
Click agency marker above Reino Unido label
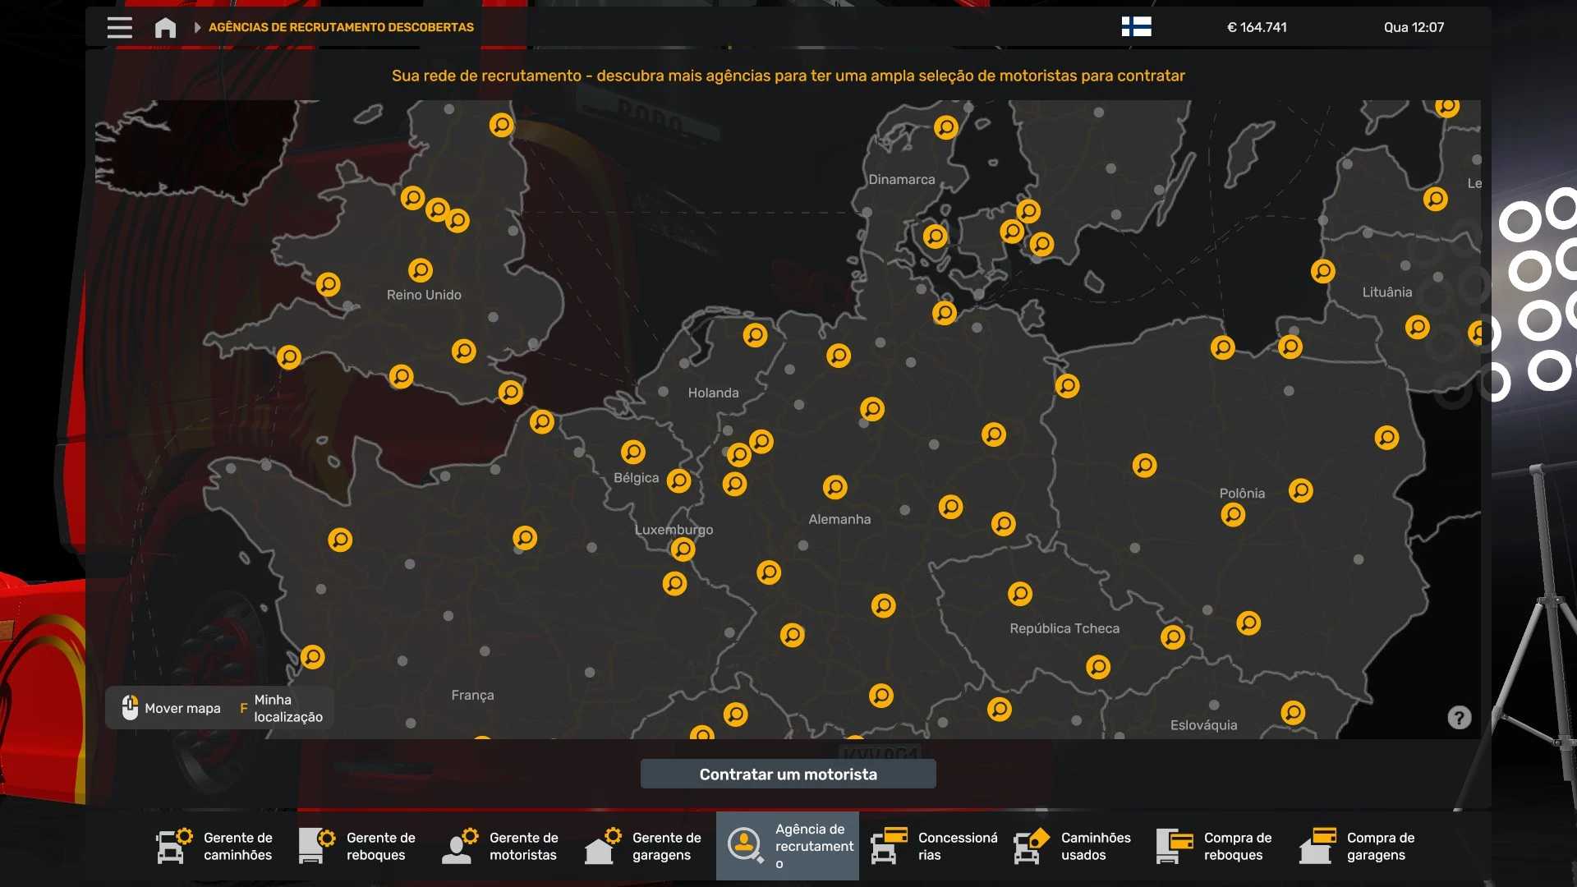(x=421, y=270)
